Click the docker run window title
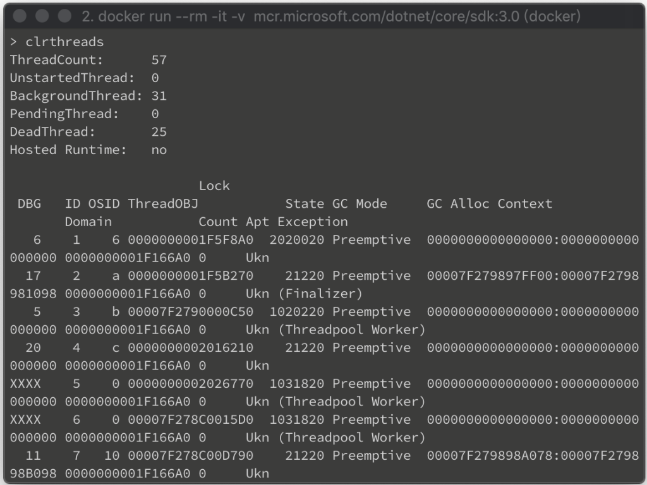 (x=331, y=16)
